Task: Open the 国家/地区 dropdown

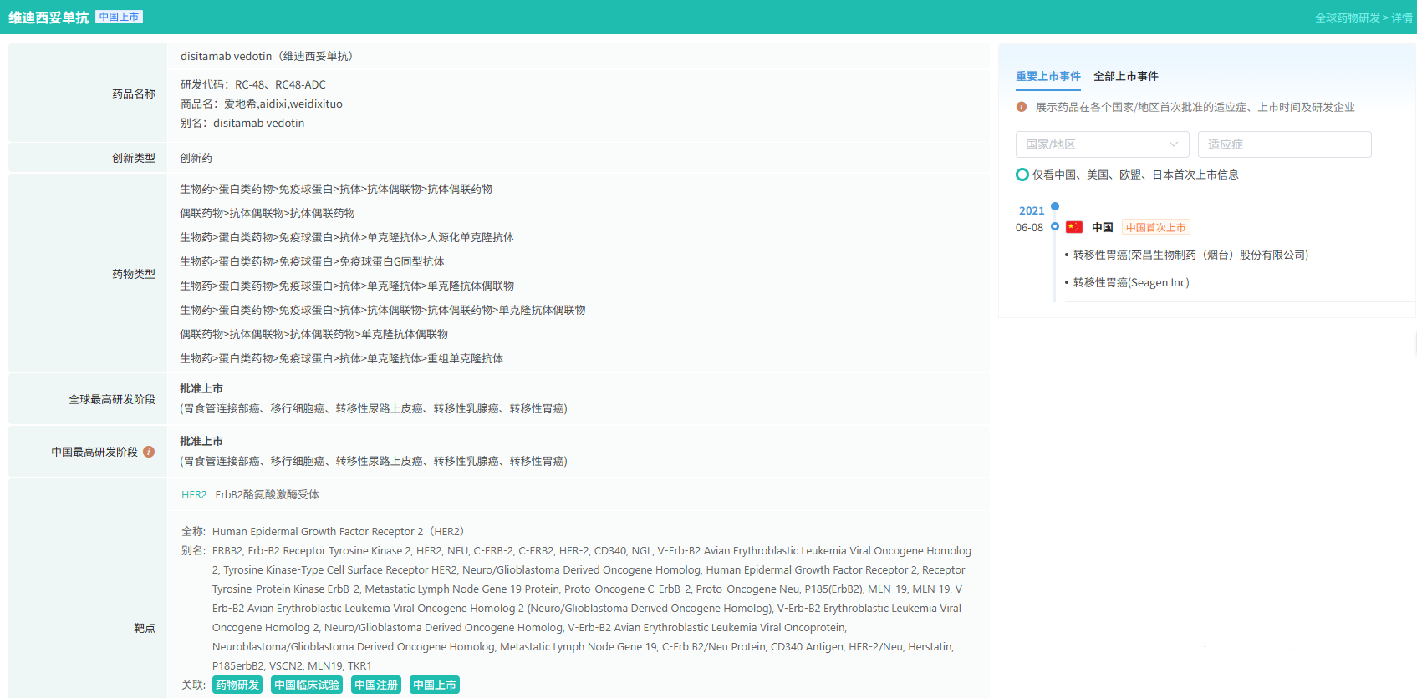Action: click(x=1102, y=144)
